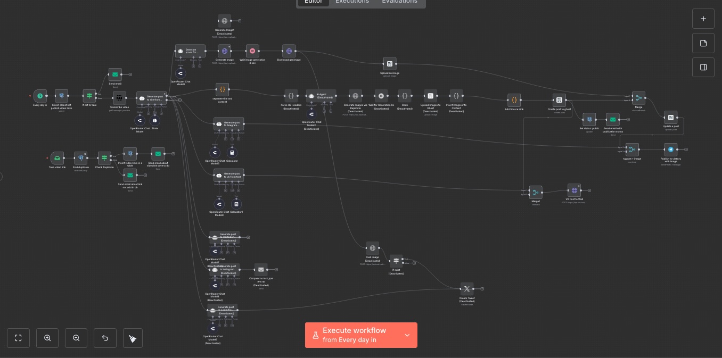
Task: Zoom in on the workflow canvas
Action: point(47,338)
